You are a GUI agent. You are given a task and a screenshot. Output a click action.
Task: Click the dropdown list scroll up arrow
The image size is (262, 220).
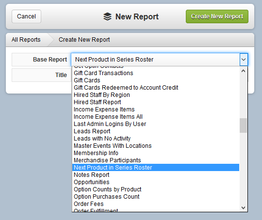click(243, 71)
